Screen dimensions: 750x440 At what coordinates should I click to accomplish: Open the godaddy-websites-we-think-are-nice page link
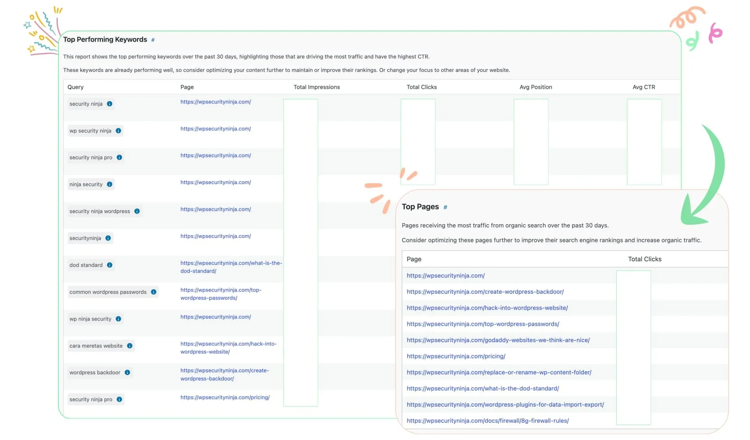pos(498,340)
